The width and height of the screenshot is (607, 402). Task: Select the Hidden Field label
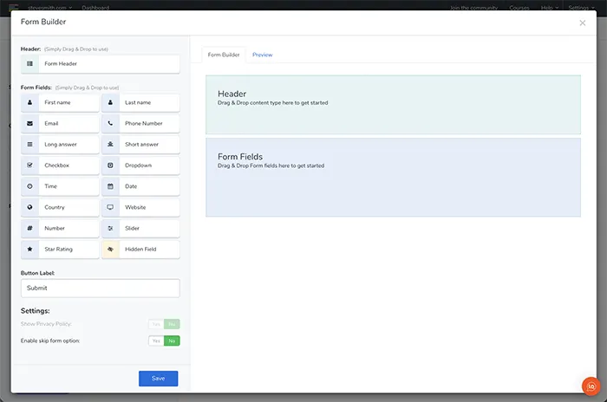tap(140, 250)
